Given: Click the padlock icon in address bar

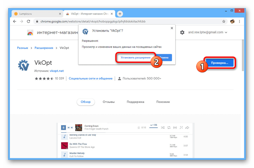Looking at the screenshot, I should pyautogui.click(x=37, y=21).
